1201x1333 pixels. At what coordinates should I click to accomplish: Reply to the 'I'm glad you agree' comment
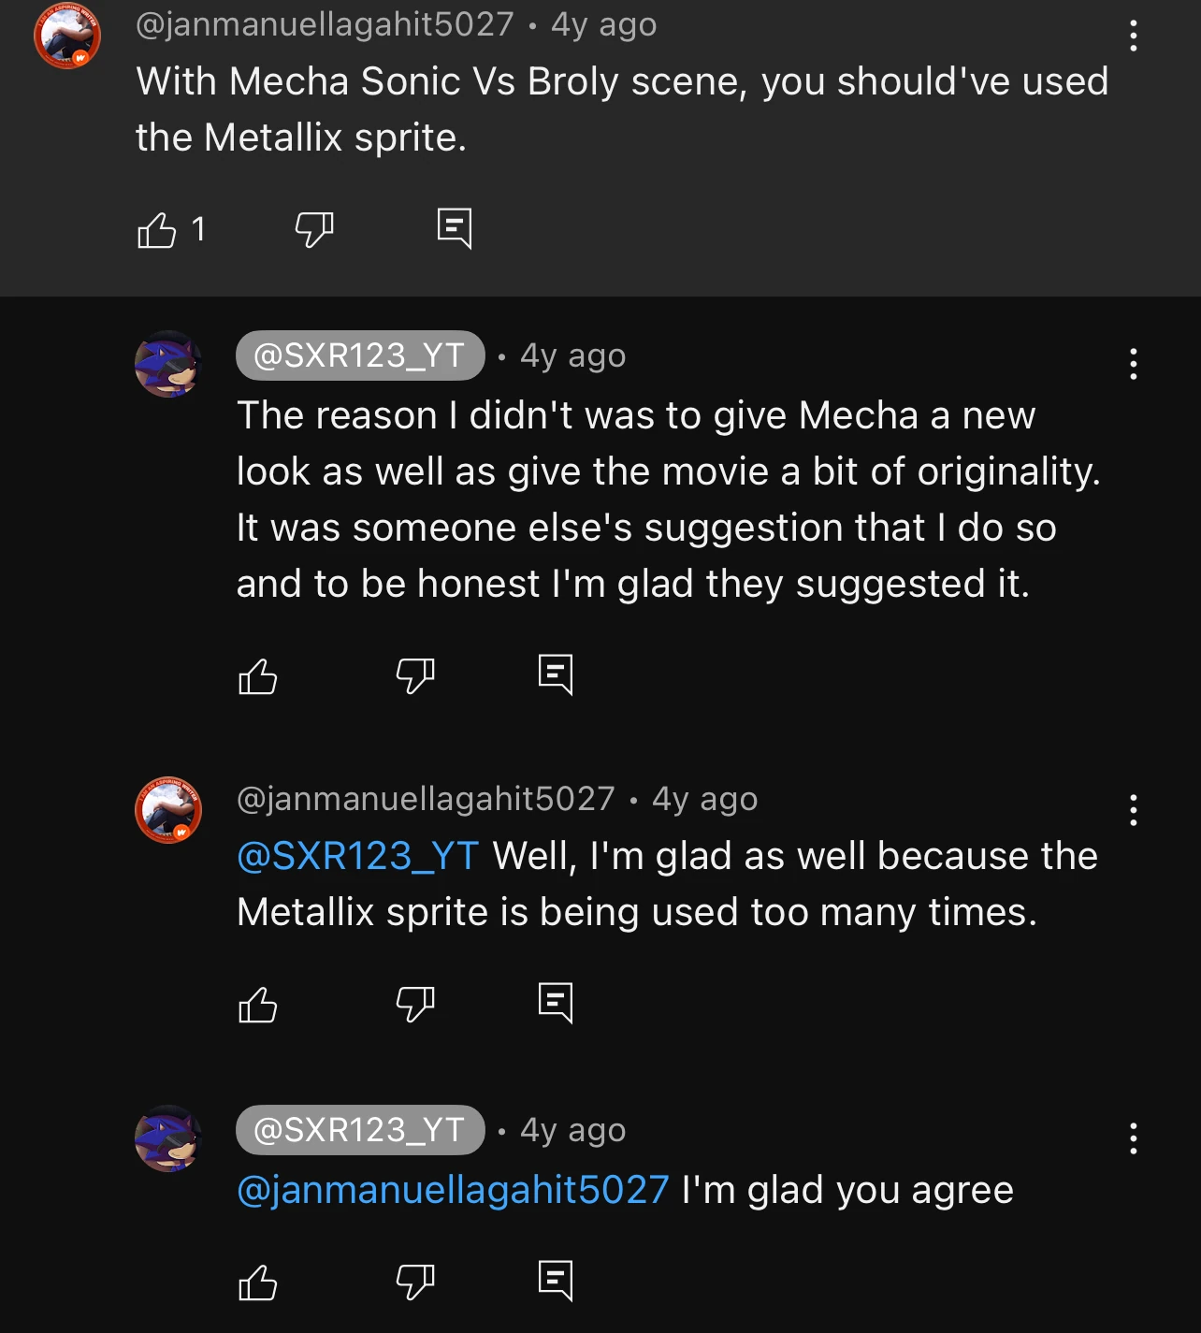tap(556, 1281)
